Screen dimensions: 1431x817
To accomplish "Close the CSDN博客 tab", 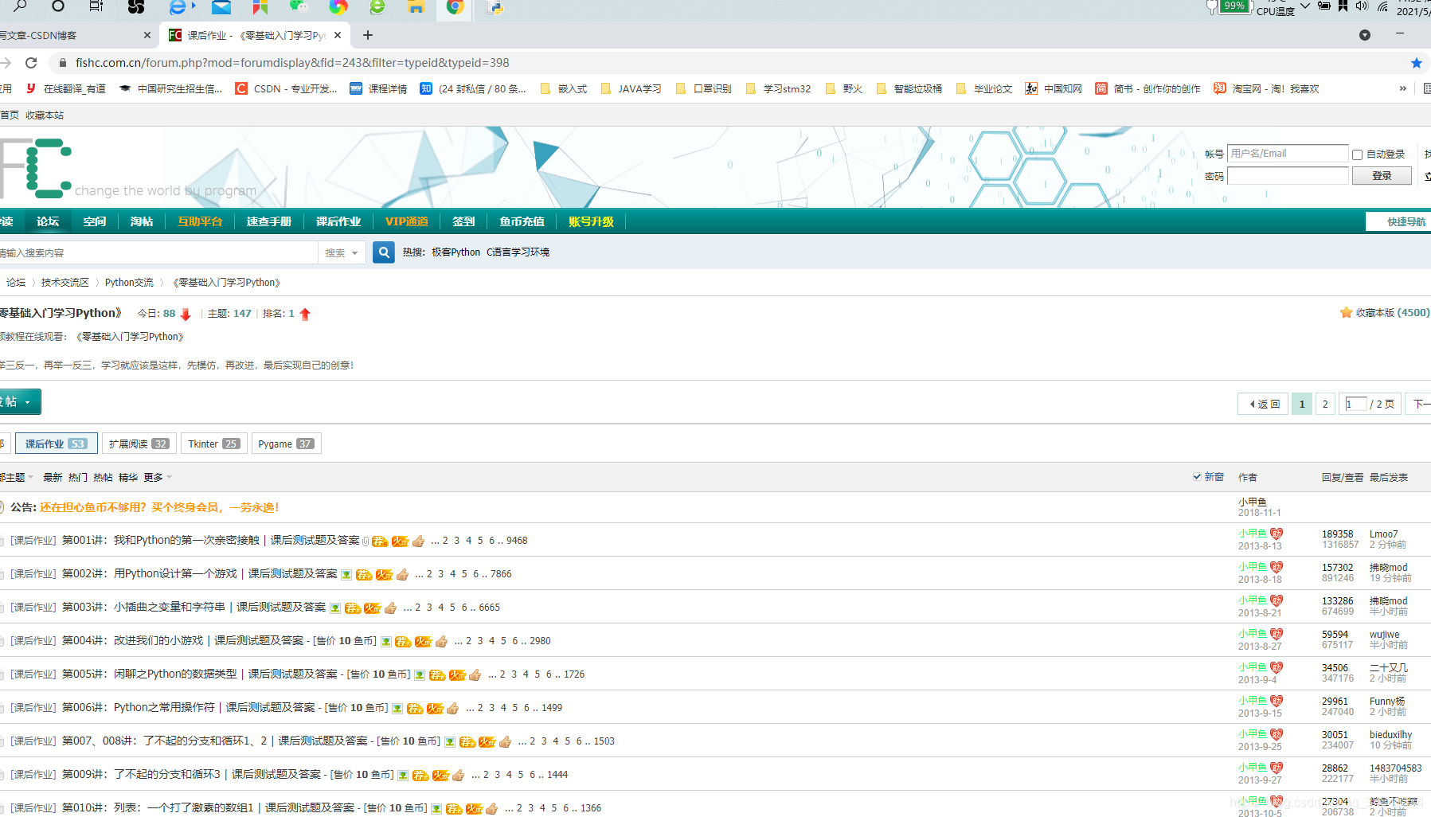I will point(147,35).
